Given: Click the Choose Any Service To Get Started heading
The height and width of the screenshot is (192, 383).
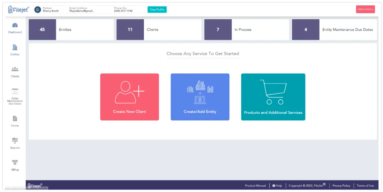Looking at the screenshot, I should click(203, 54).
